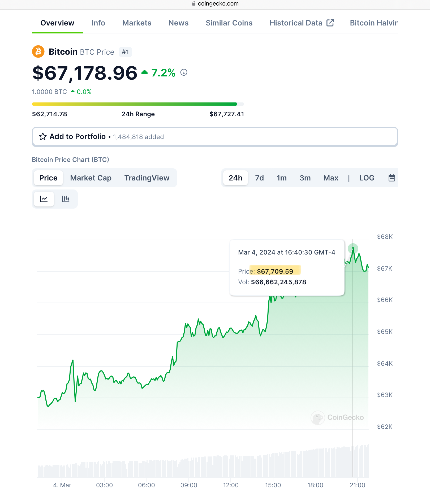
Task: Open the Similar Coins tab
Action: point(229,23)
